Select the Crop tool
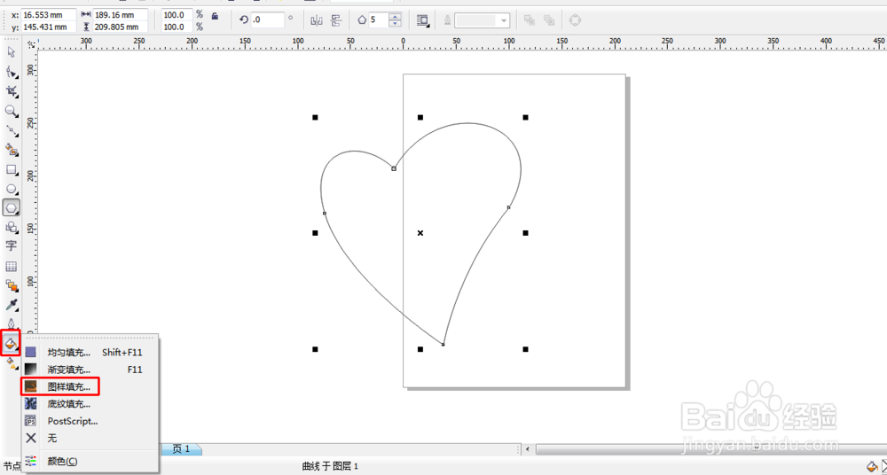887x475 pixels. [11, 91]
